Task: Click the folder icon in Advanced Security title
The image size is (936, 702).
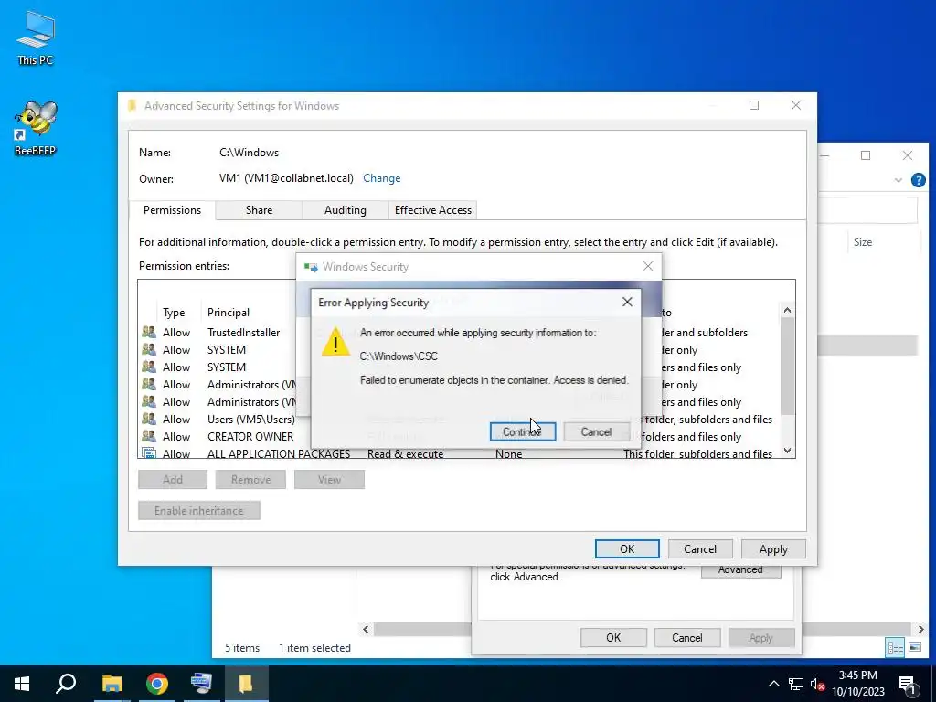Action: coord(132,106)
